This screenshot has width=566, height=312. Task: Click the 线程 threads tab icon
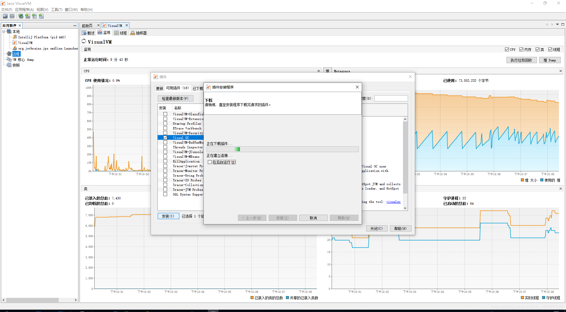click(117, 33)
